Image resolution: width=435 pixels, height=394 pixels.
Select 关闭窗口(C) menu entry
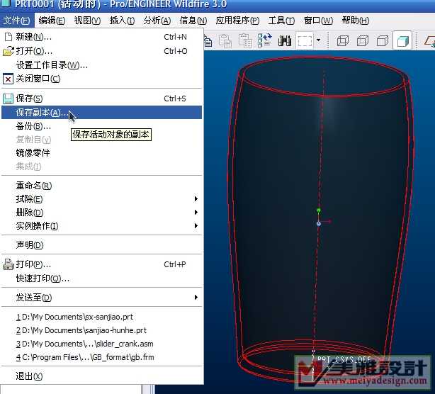101,79
